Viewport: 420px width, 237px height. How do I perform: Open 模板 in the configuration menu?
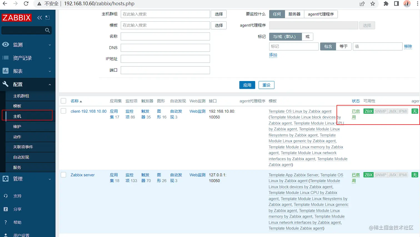point(31,106)
